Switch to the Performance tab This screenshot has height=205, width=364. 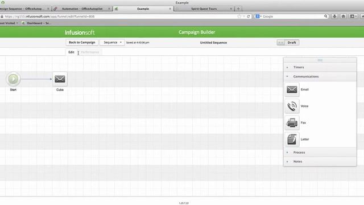click(90, 52)
